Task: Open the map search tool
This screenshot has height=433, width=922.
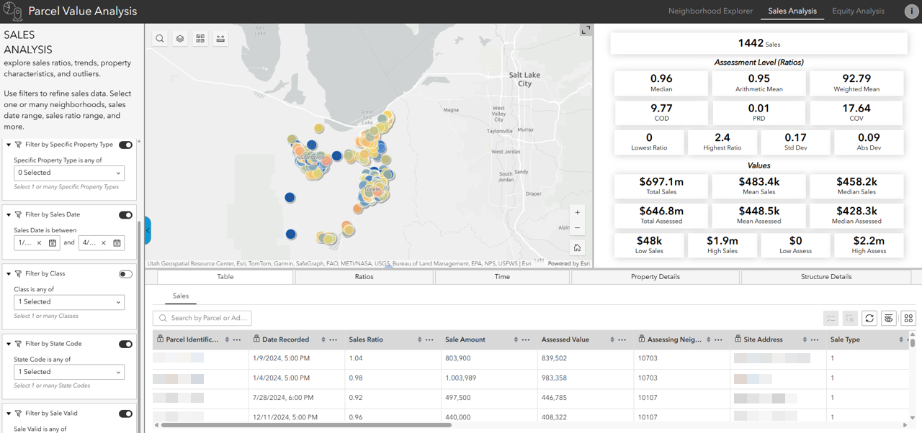Action: click(159, 38)
